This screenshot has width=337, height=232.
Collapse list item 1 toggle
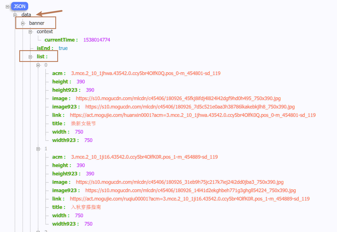click(x=38, y=149)
